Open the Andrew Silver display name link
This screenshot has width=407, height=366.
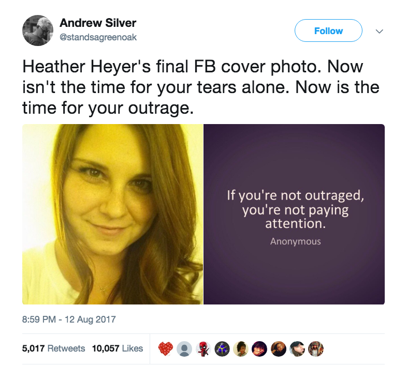[98, 23]
